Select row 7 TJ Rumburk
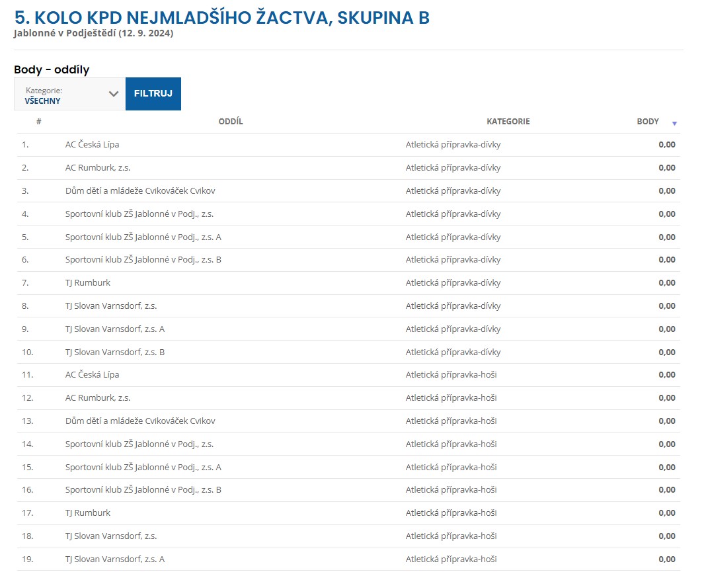Image resolution: width=704 pixels, height=576 pixels. 348,282
